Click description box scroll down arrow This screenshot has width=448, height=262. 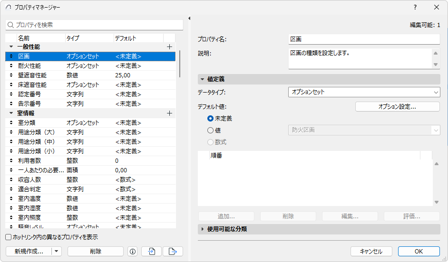tap(436, 65)
